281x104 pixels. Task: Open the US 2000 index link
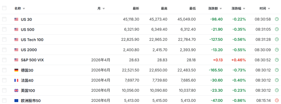[29, 50]
